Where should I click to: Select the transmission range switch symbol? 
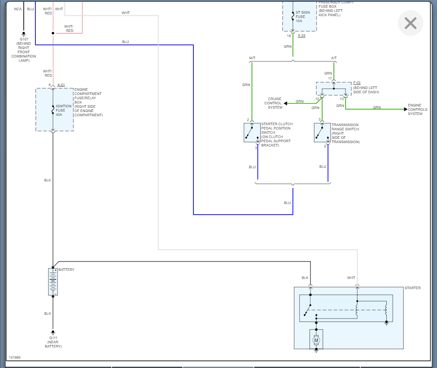coord(322,133)
